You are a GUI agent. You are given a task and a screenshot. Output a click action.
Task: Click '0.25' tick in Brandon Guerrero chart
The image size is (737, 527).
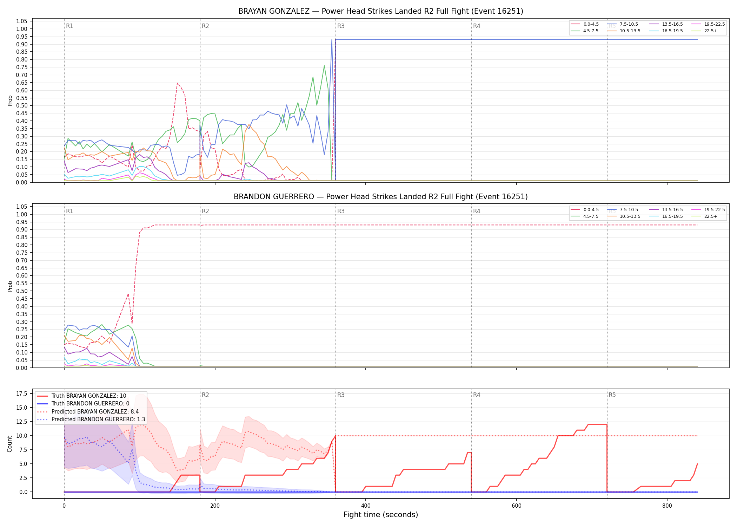22,329
